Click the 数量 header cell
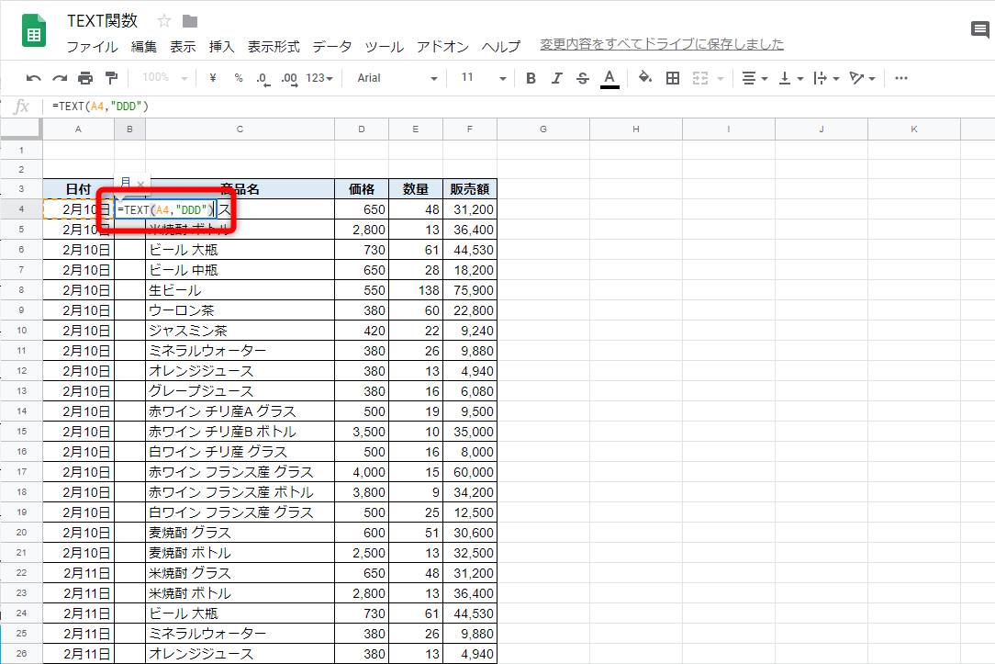 point(416,189)
